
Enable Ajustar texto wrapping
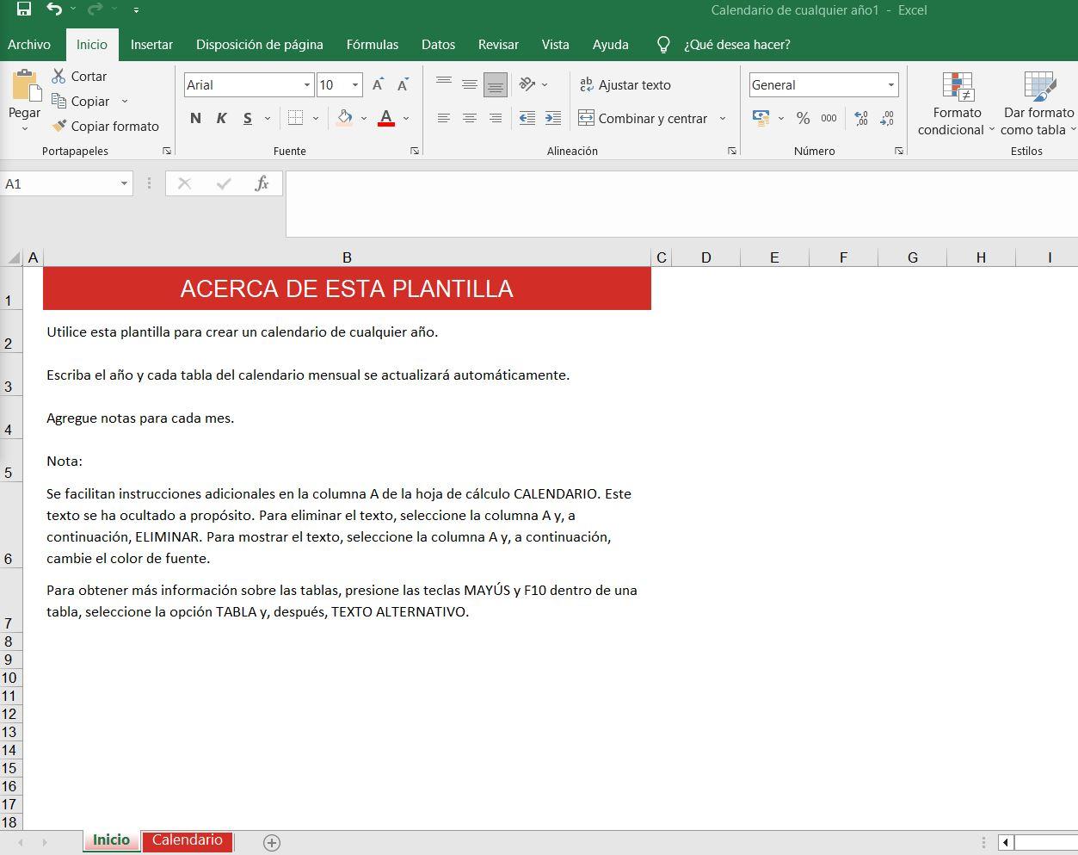[625, 84]
